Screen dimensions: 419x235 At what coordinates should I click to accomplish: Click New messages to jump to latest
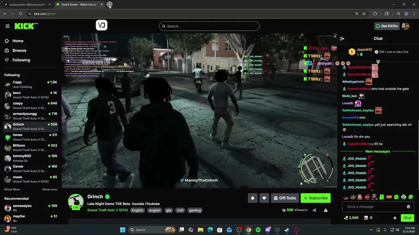pos(377,151)
